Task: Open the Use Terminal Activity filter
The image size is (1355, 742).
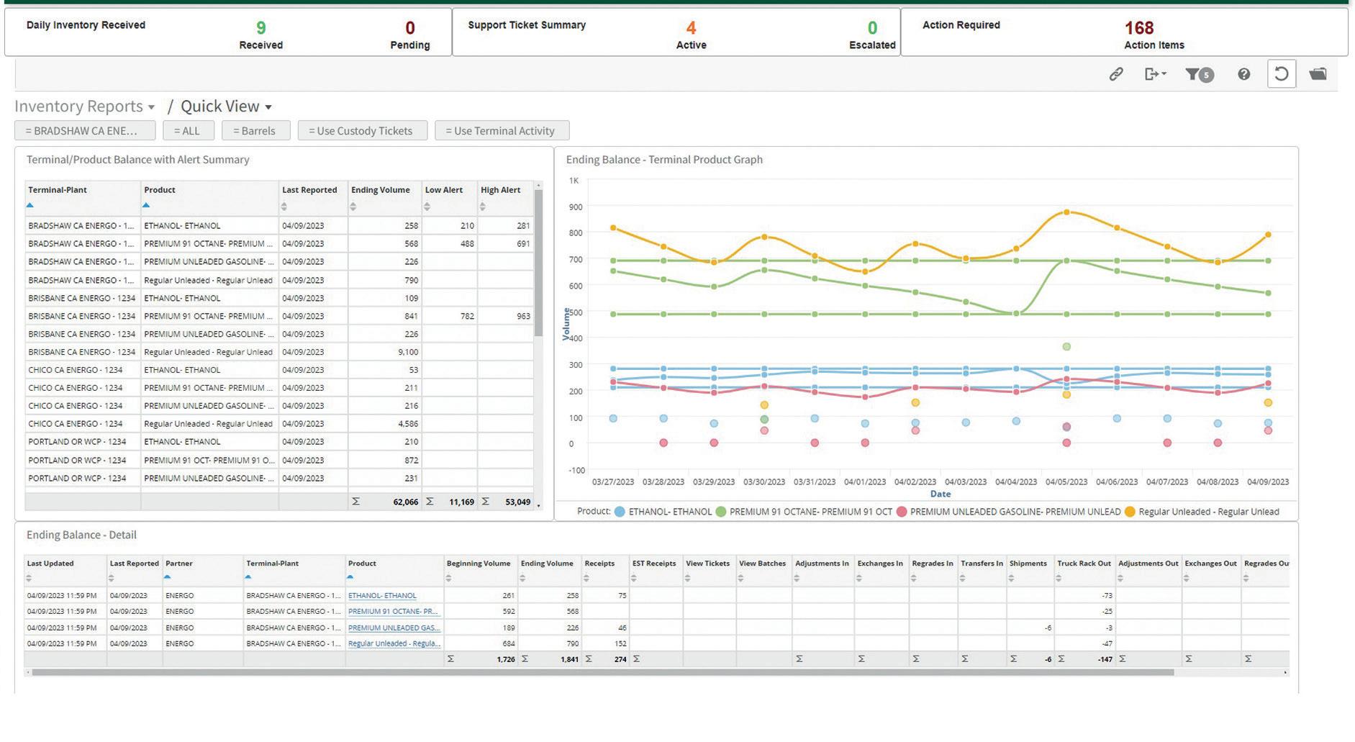Action: (502, 130)
